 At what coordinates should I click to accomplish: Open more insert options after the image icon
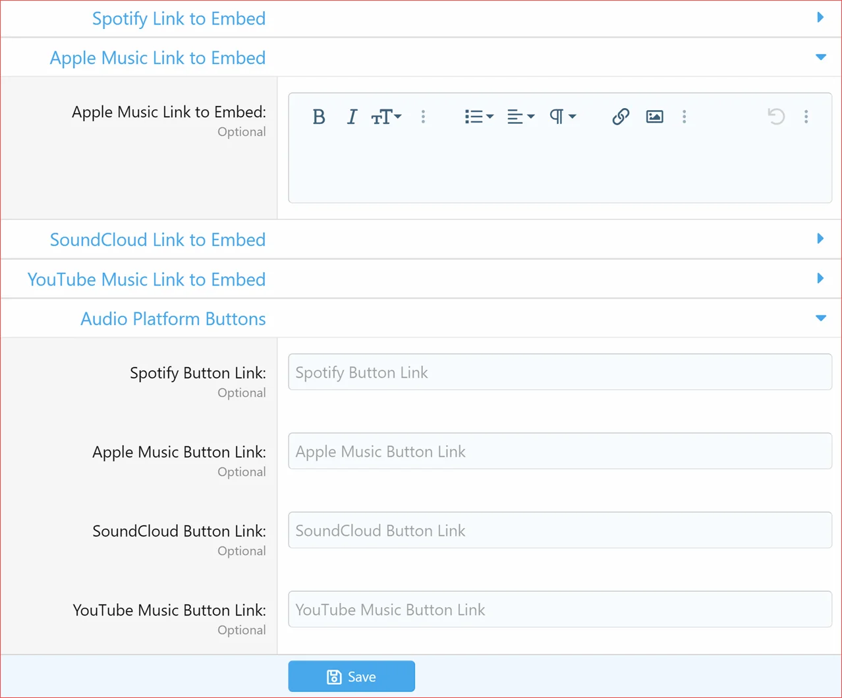[685, 117]
